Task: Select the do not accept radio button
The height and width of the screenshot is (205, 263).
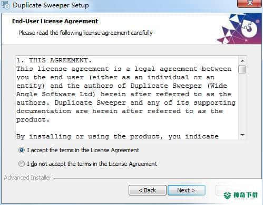Action: click(22, 164)
